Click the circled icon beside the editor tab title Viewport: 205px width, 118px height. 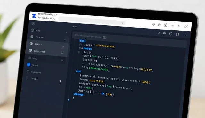pos(105,38)
